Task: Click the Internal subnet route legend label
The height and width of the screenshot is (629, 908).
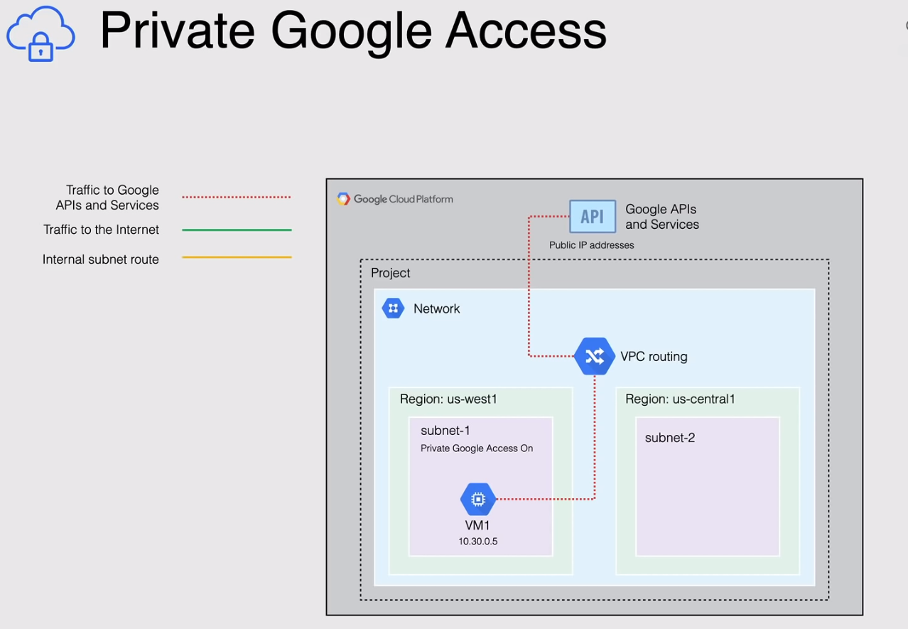Action: [100, 259]
